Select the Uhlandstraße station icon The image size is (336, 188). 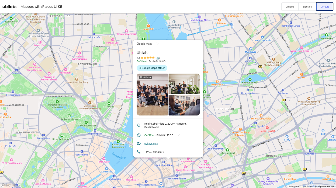click(x=248, y=90)
